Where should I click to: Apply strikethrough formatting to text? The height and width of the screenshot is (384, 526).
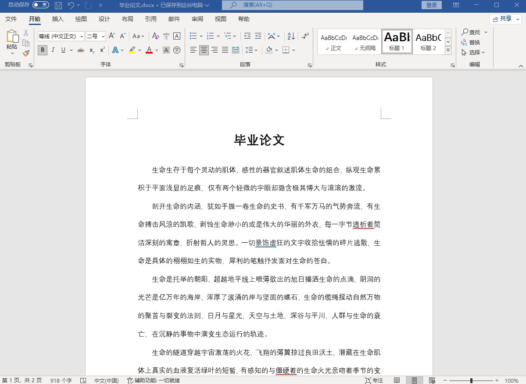(80, 50)
